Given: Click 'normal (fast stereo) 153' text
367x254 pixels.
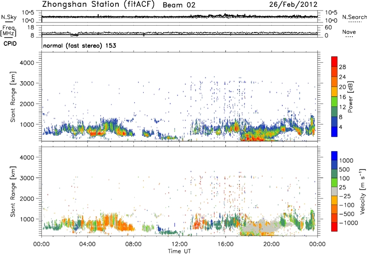Looking at the screenshot, I should (x=79, y=45).
